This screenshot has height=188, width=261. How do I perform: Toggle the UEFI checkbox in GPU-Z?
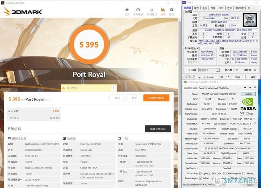pyautogui.click(x=247, y=114)
